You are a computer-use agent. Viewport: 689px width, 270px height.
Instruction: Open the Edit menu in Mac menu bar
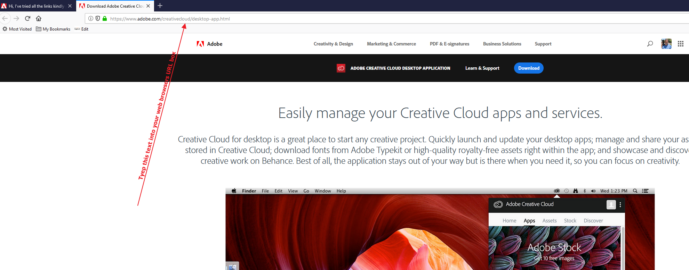279,191
